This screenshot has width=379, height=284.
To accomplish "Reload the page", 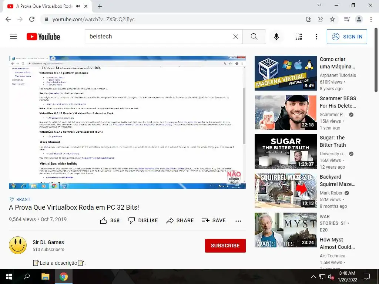I will (32, 19).
